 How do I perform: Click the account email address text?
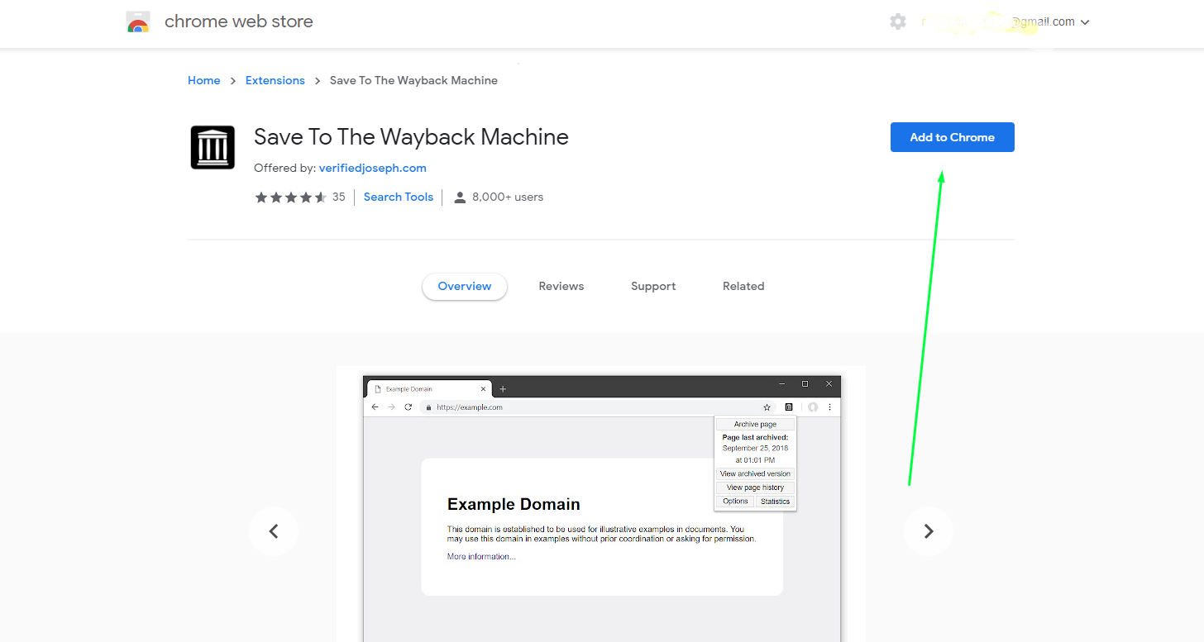click(997, 22)
